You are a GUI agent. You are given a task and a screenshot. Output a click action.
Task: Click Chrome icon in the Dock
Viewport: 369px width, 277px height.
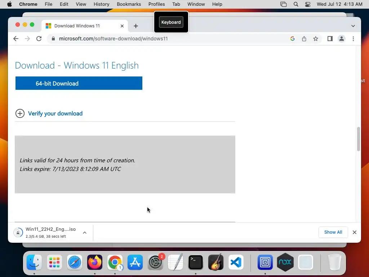(x=115, y=262)
